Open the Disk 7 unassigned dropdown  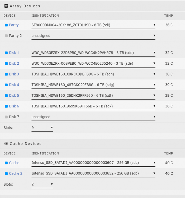[93, 117]
